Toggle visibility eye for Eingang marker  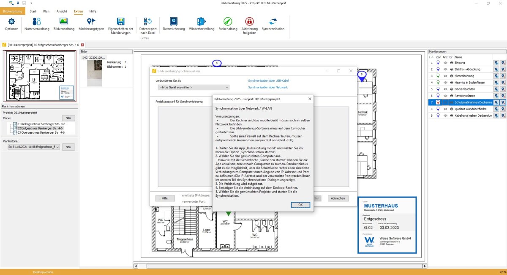click(445, 63)
